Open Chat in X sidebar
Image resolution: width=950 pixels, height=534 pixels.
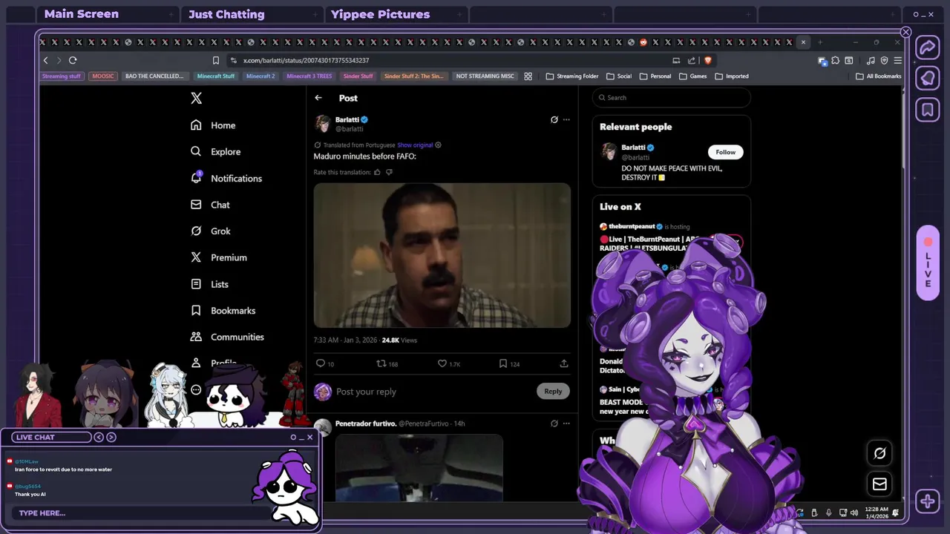(x=210, y=205)
